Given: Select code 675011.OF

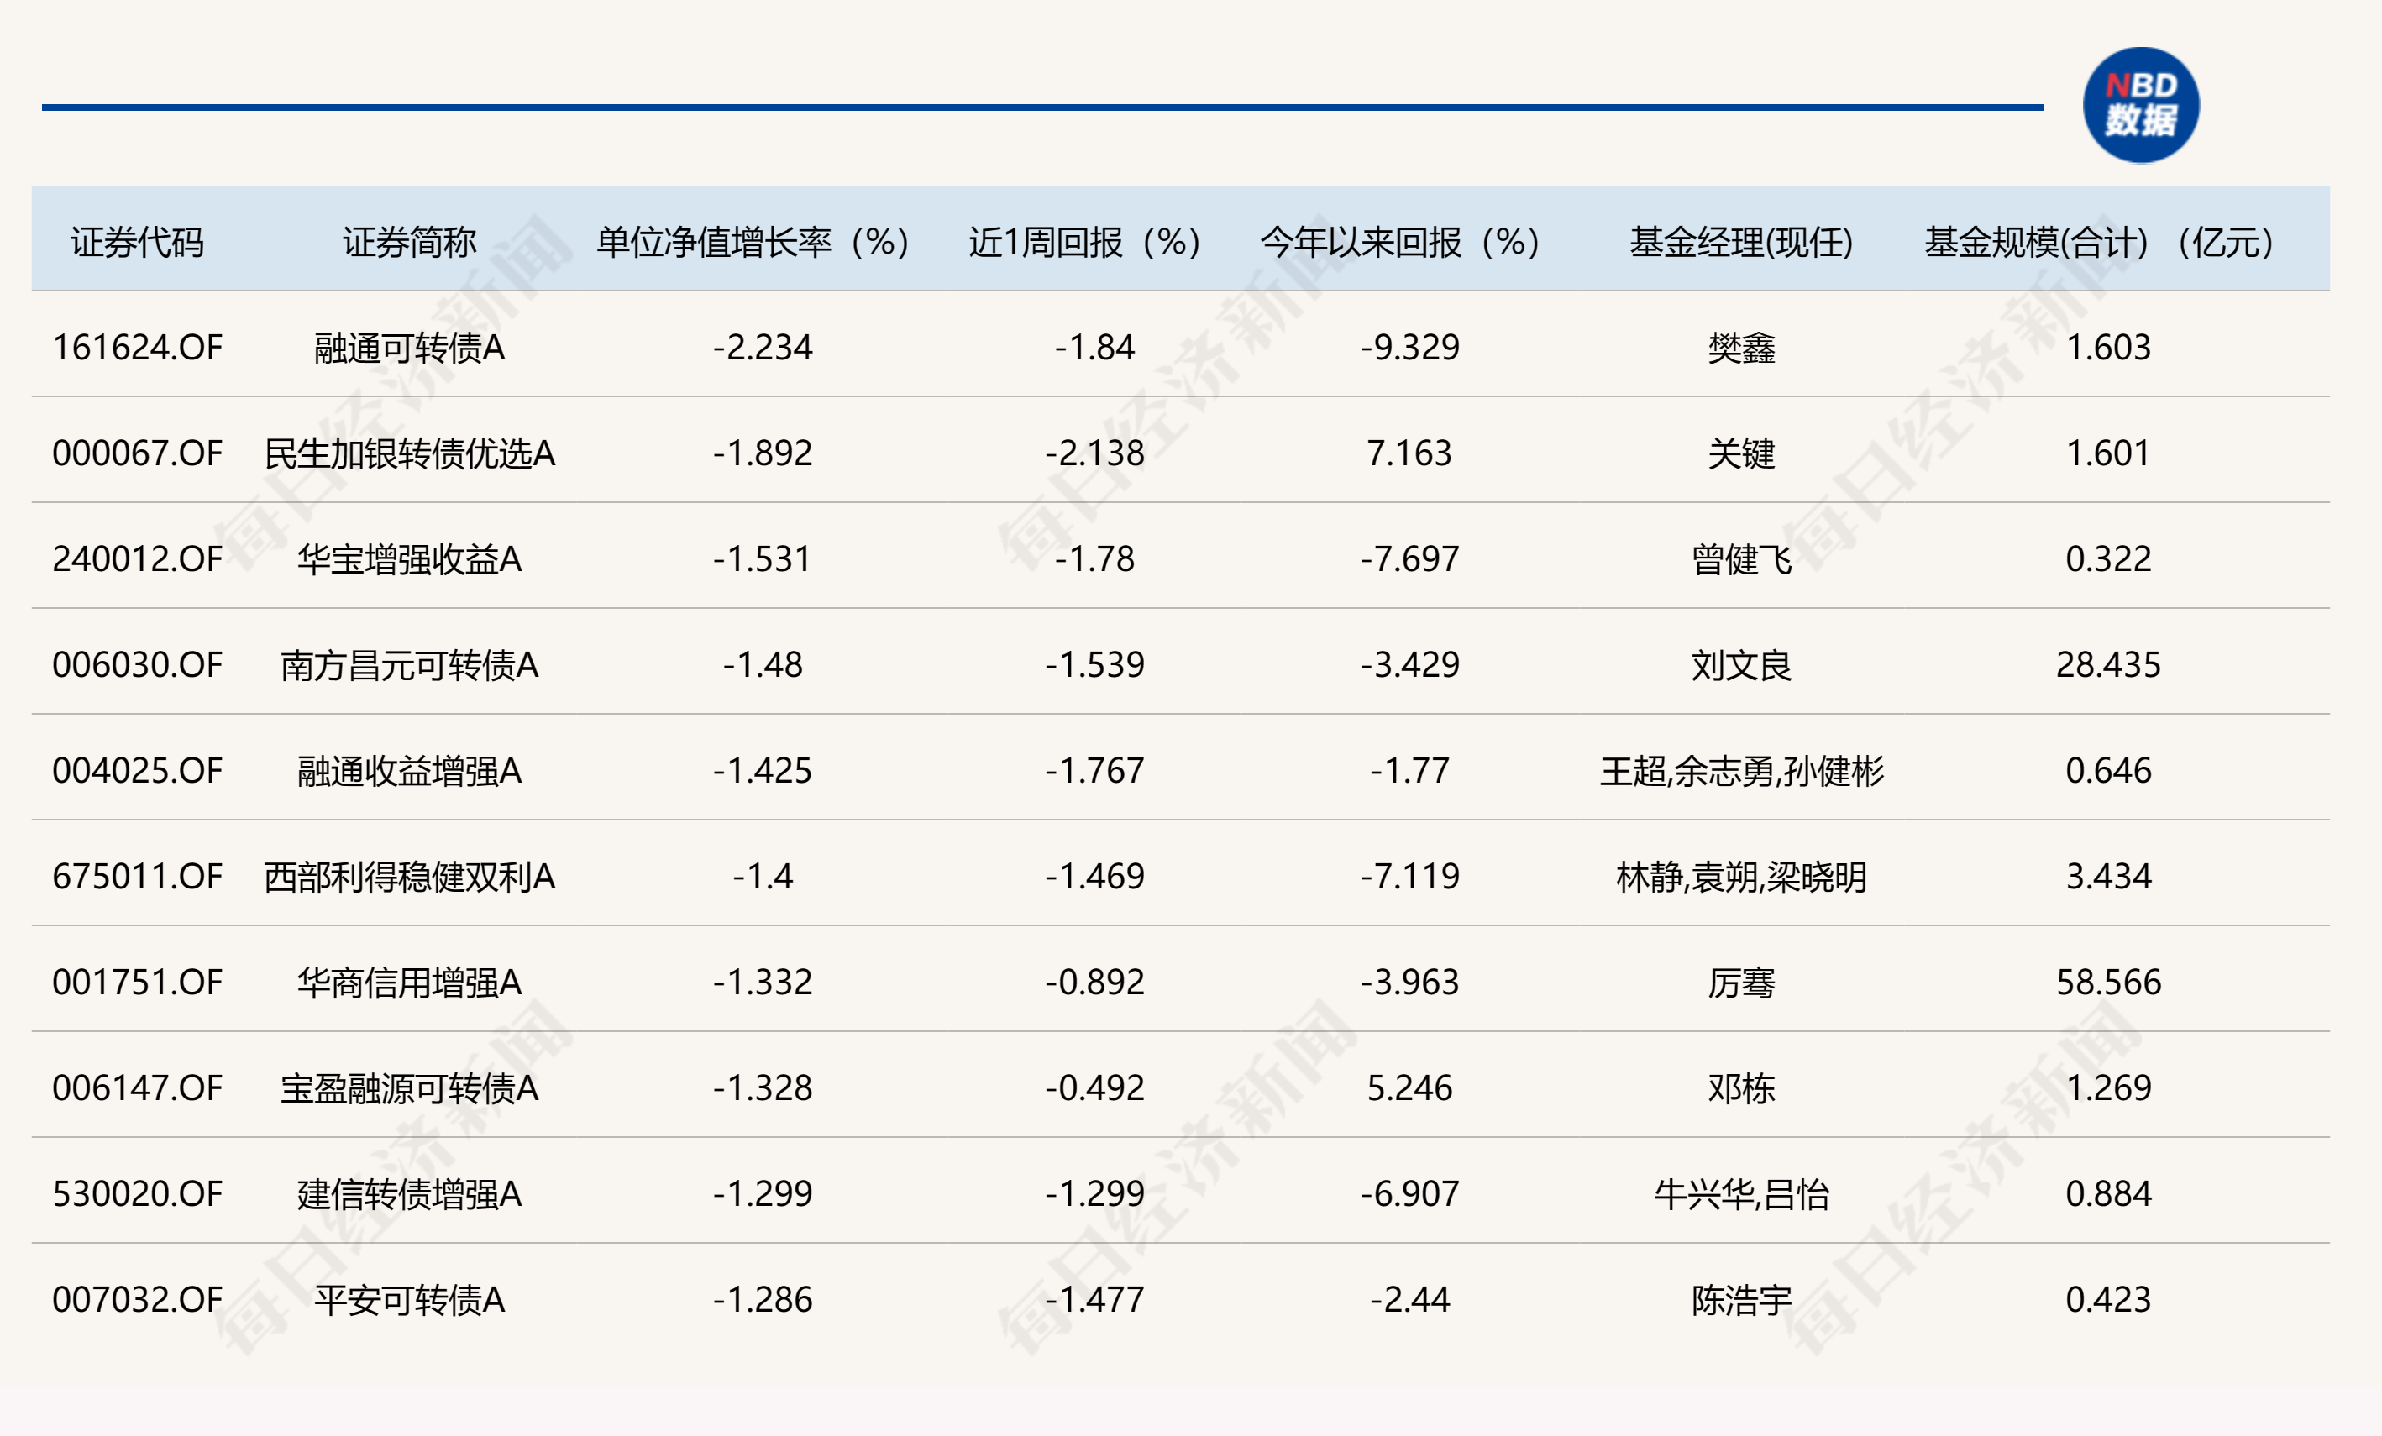Looking at the screenshot, I should pyautogui.click(x=137, y=877).
